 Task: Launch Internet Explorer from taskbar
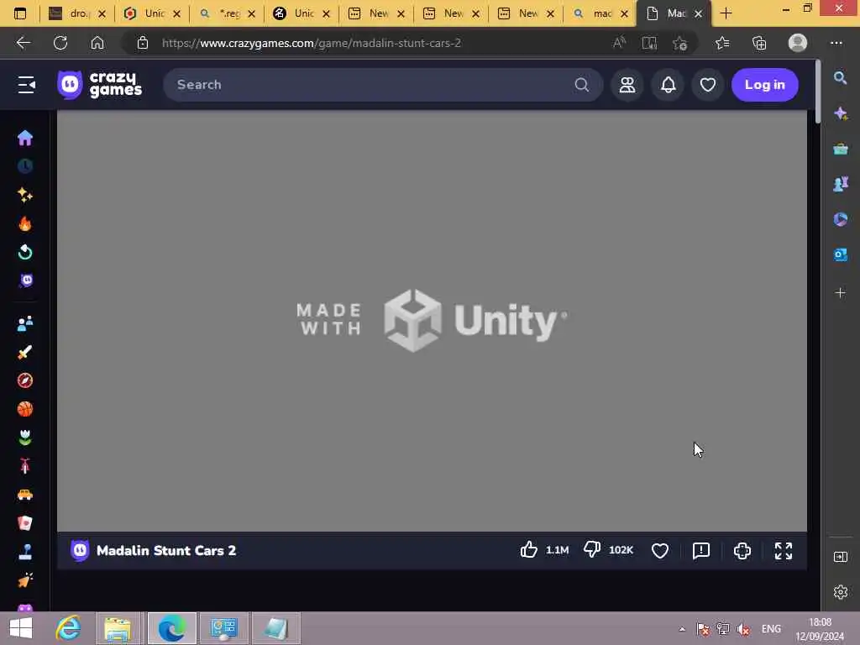69,628
